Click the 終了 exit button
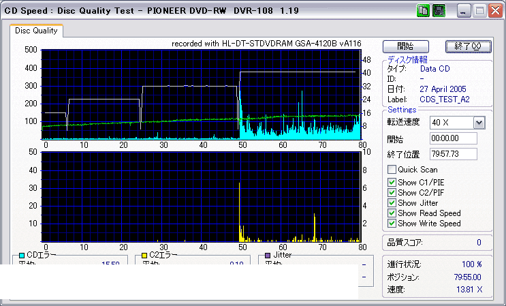Viewport: 506px width, 306px height. (x=469, y=46)
